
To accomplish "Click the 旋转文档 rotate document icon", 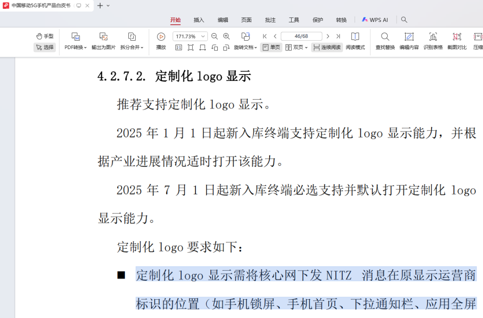I will click(246, 37).
